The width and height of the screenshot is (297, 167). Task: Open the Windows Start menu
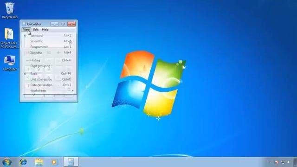pos(7,162)
